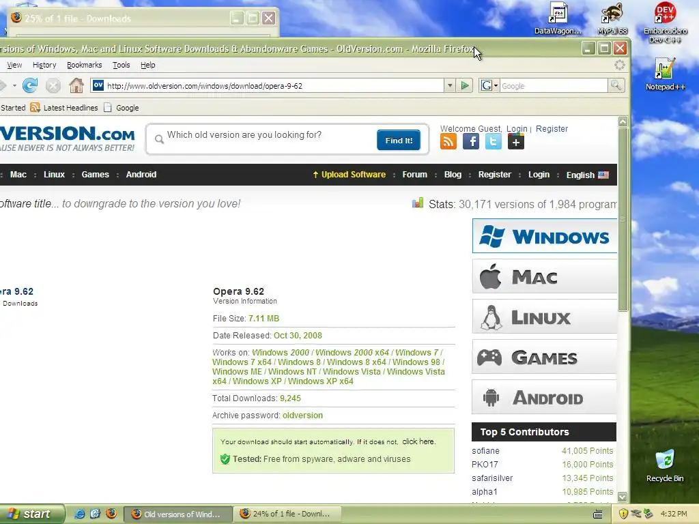Click the greyed-out stop loading button
Screen dimensions: 699x524
(53, 85)
